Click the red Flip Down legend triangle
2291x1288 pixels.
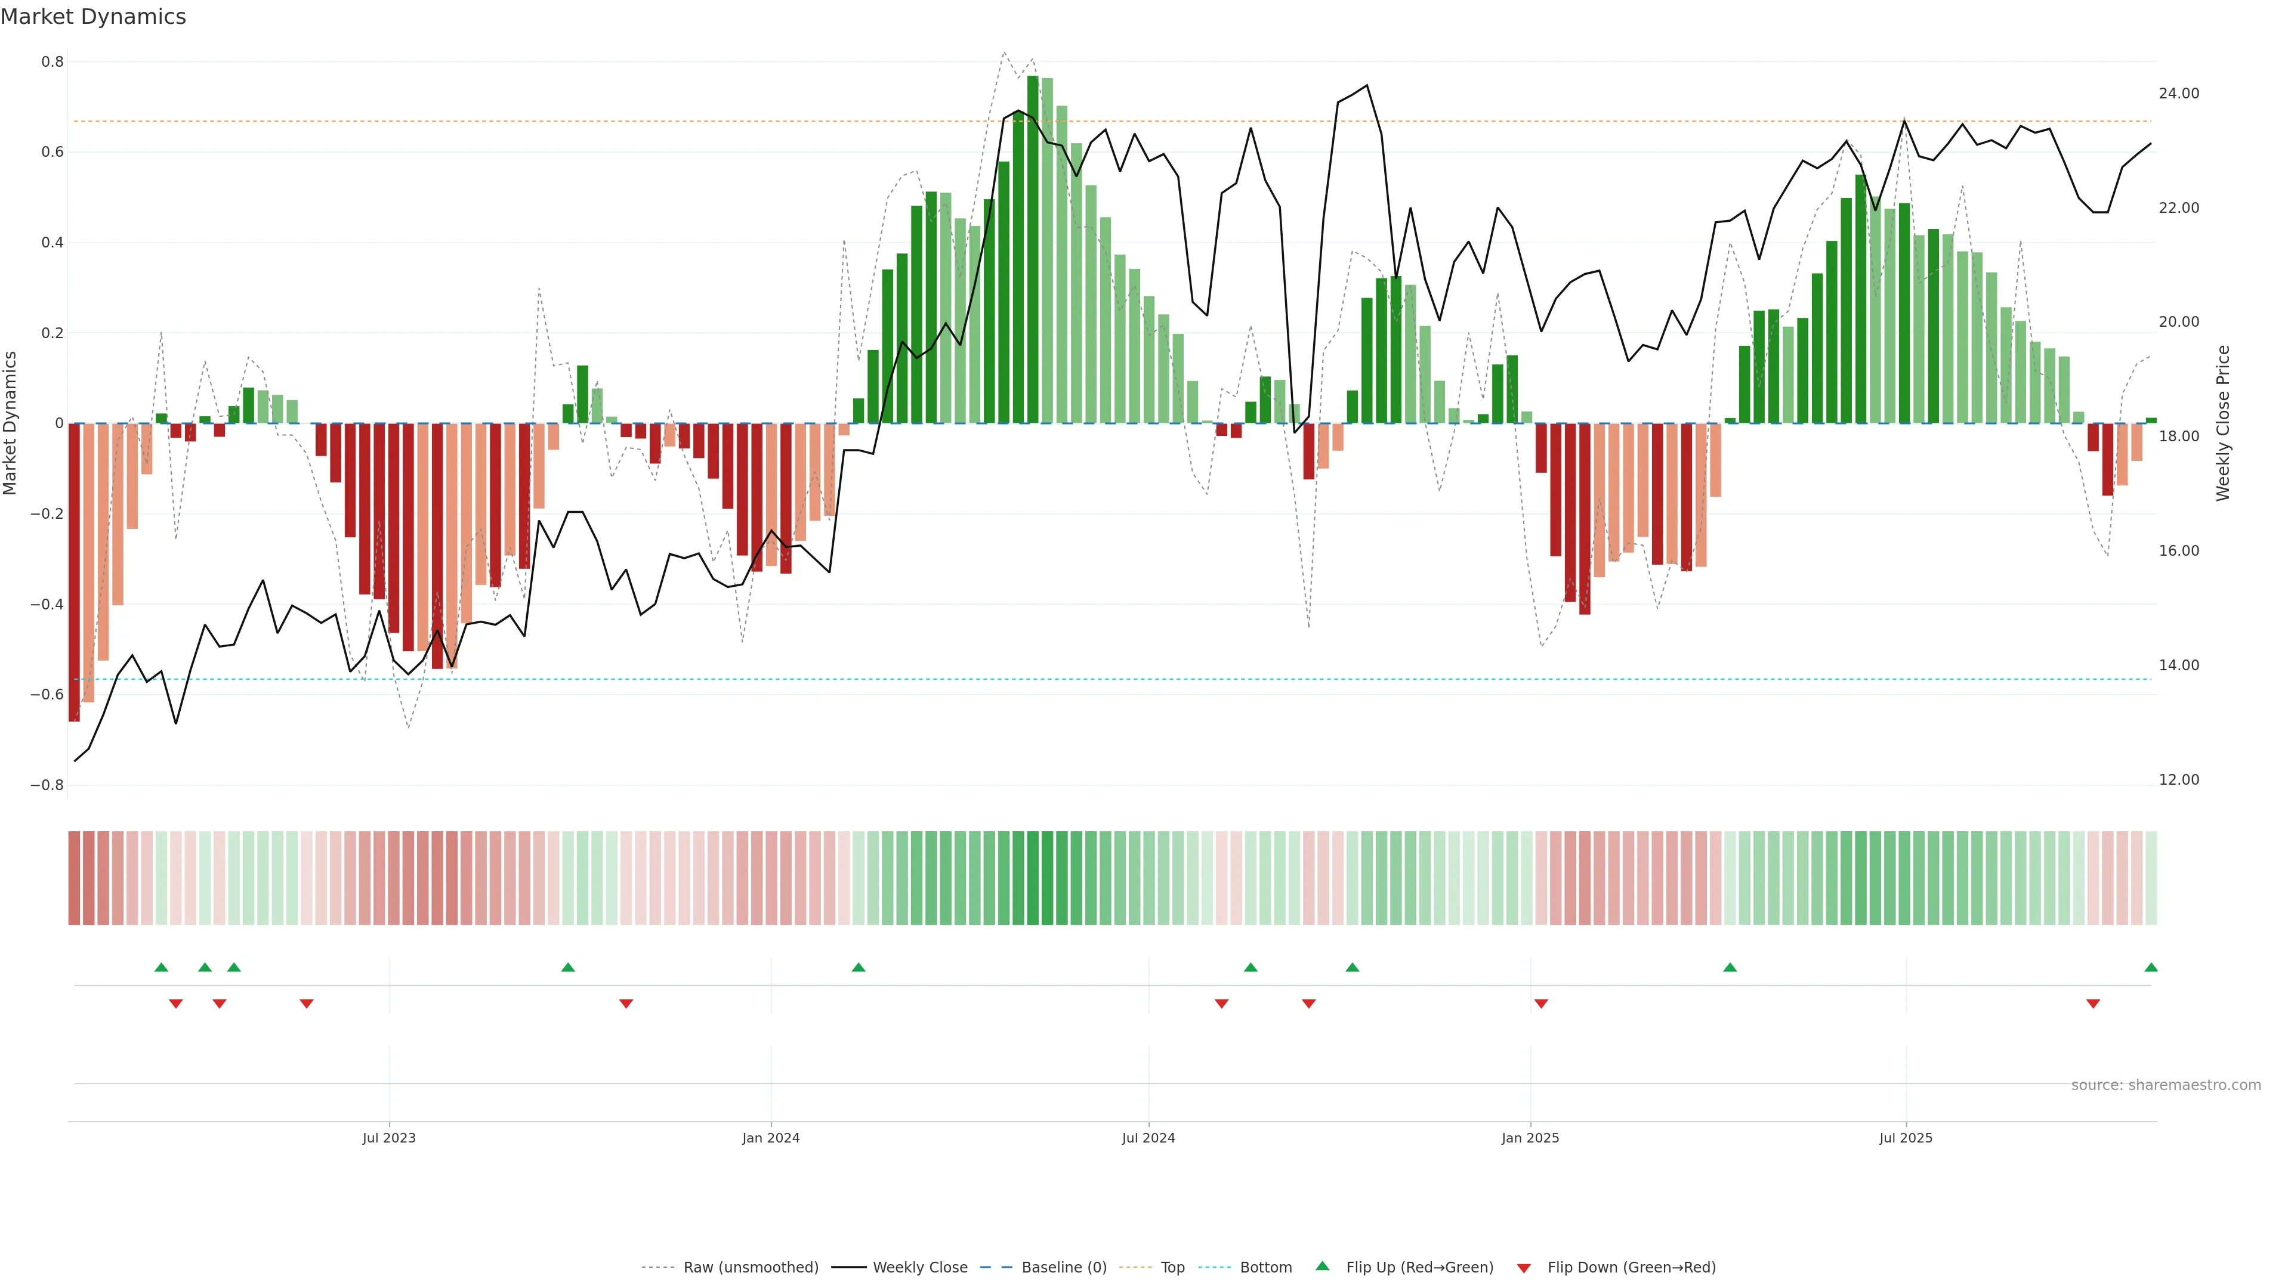pos(1524,1268)
